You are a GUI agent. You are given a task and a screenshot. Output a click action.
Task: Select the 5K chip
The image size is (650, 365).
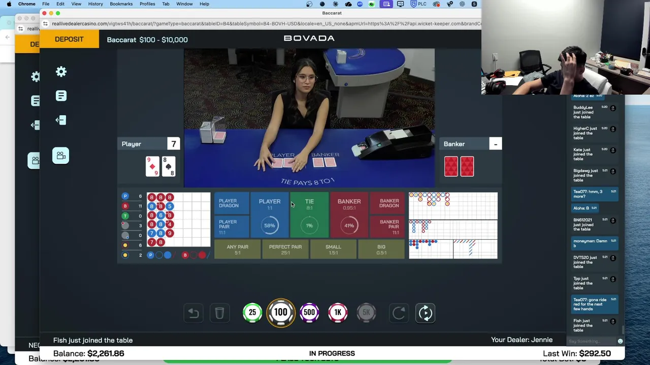[366, 313]
